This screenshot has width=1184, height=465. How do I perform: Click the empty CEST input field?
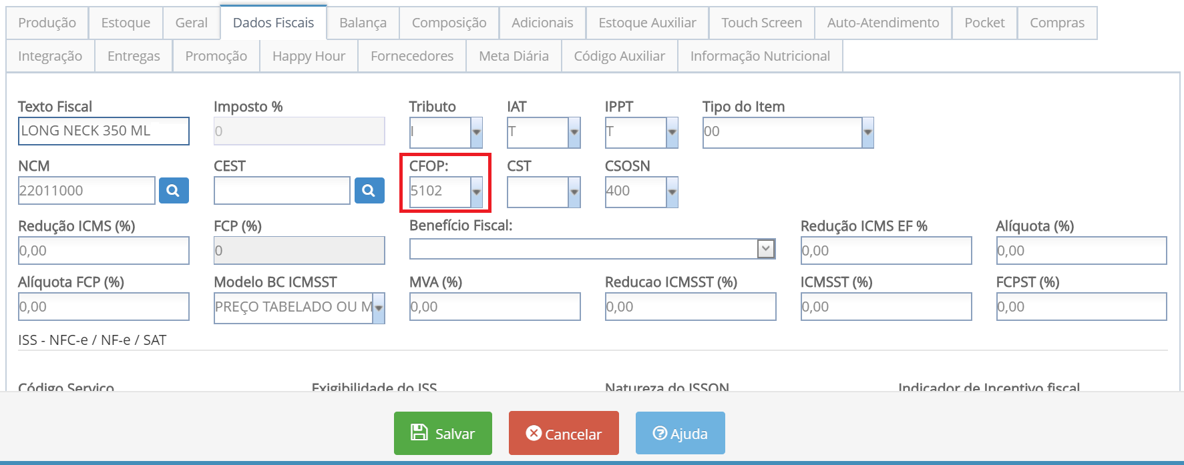[282, 191]
